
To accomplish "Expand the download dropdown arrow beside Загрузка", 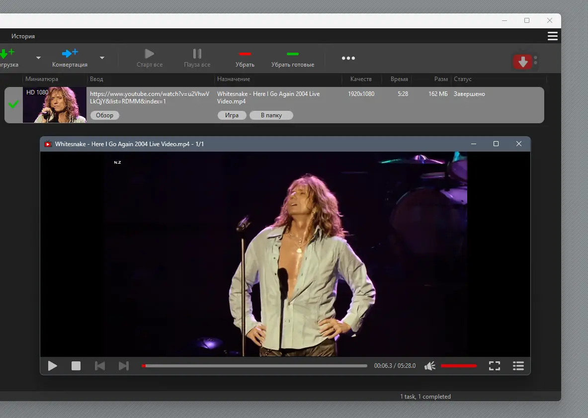I will [38, 58].
